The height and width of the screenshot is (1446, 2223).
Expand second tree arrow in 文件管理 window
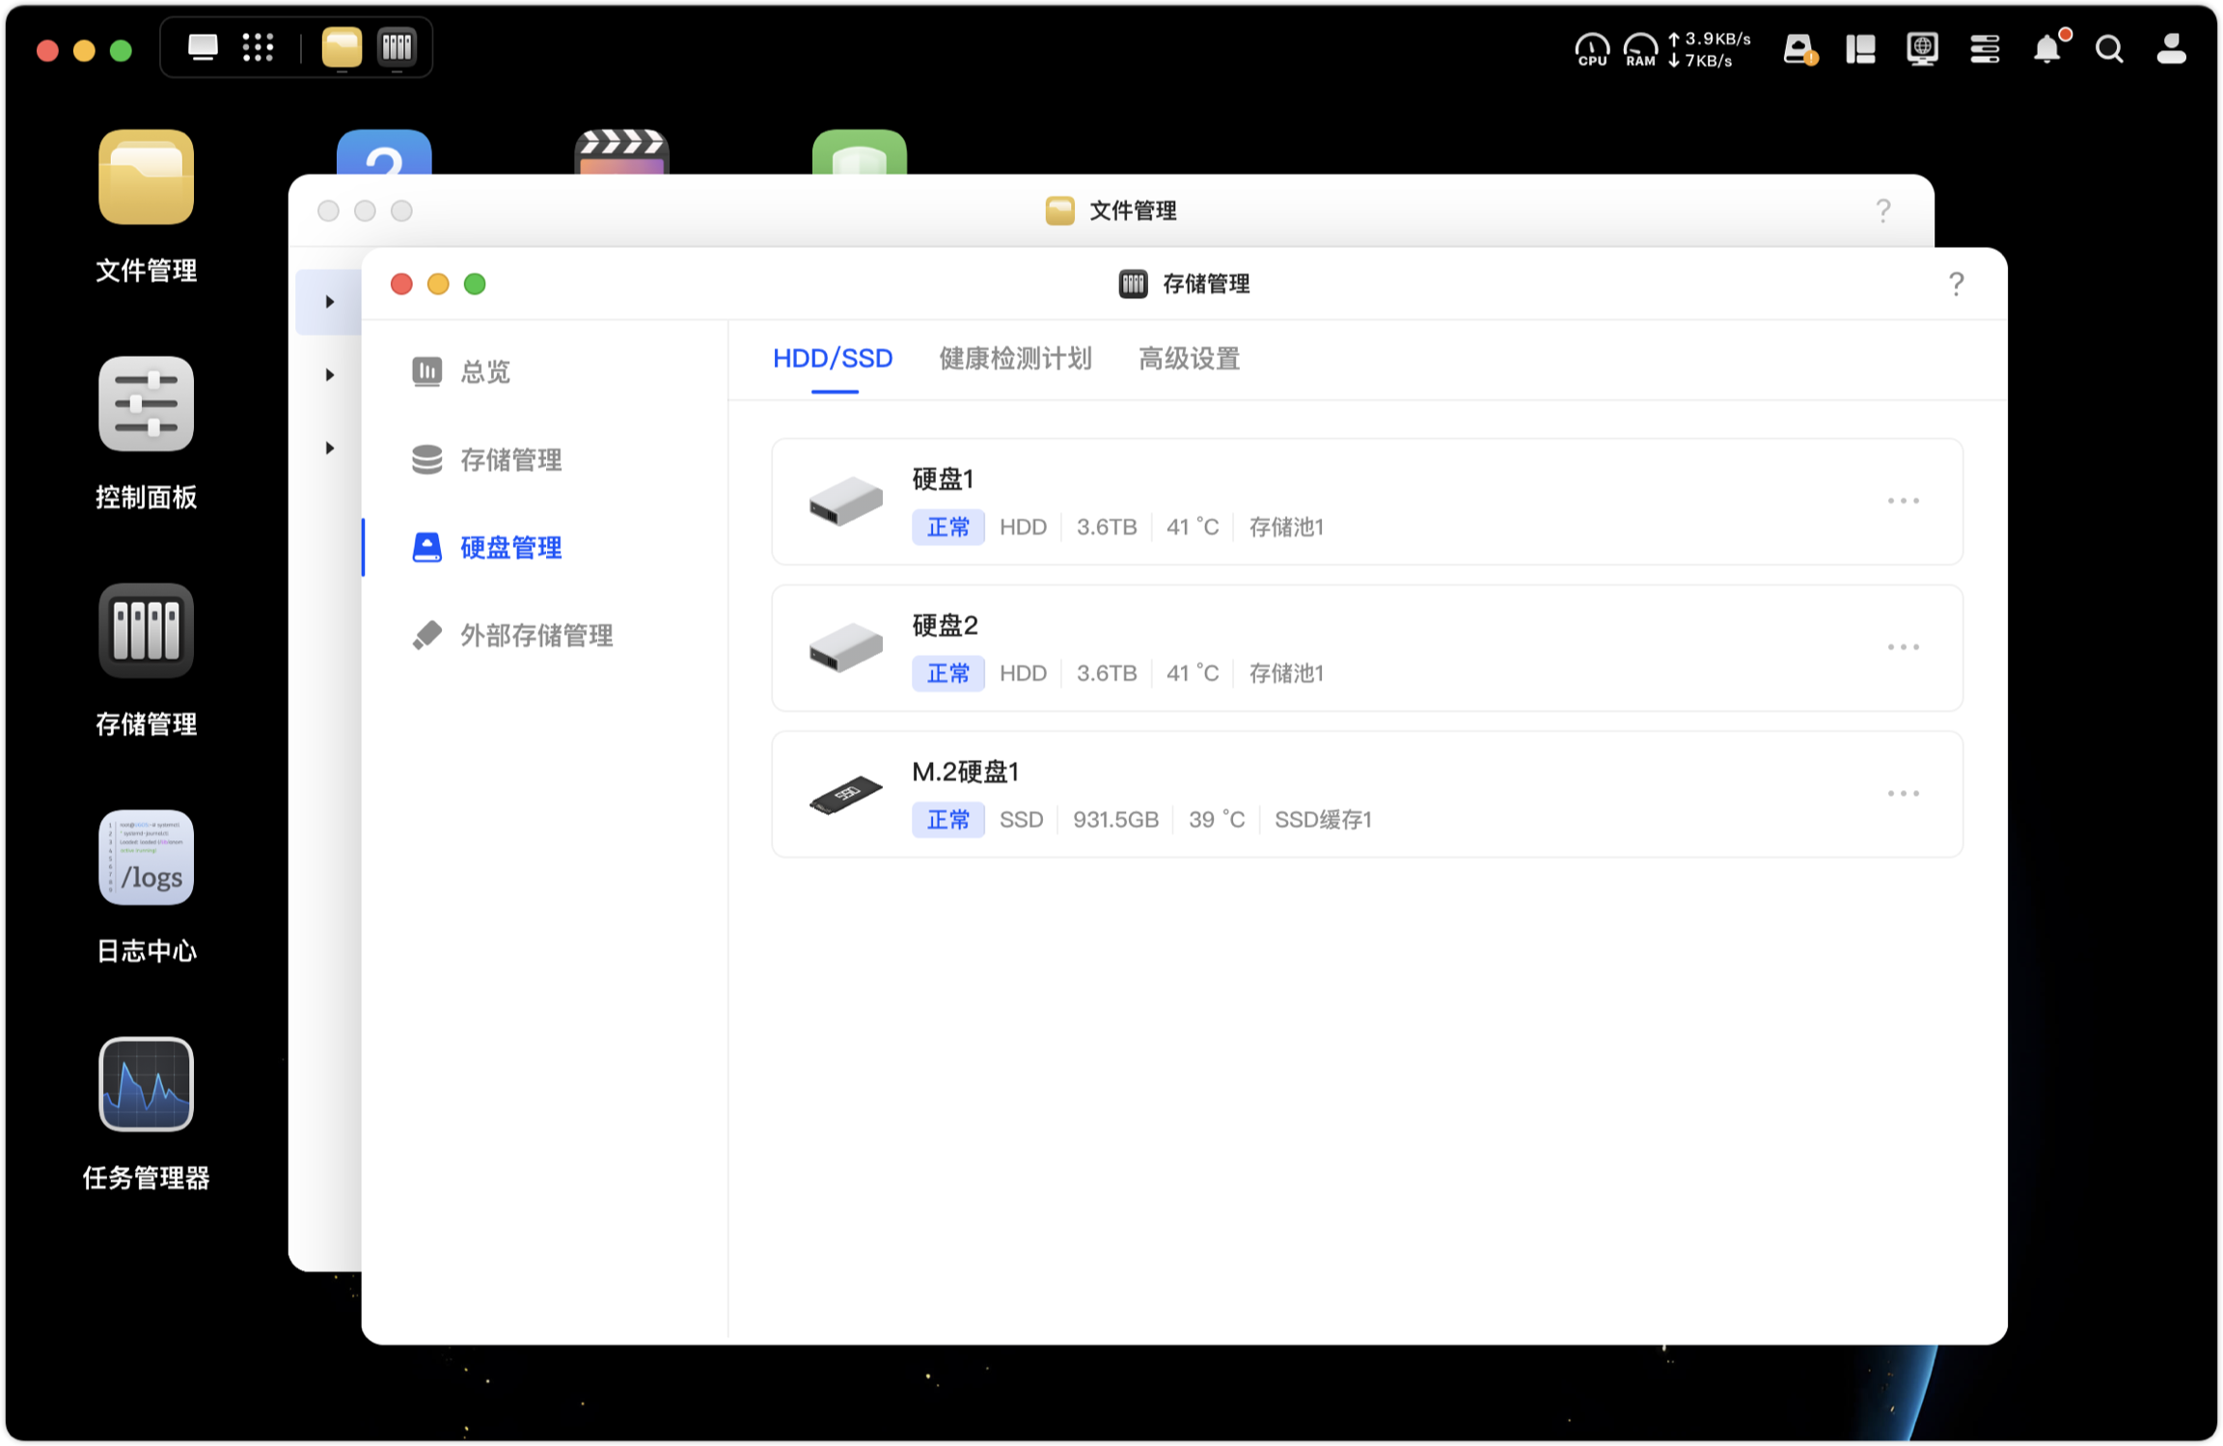point(329,374)
